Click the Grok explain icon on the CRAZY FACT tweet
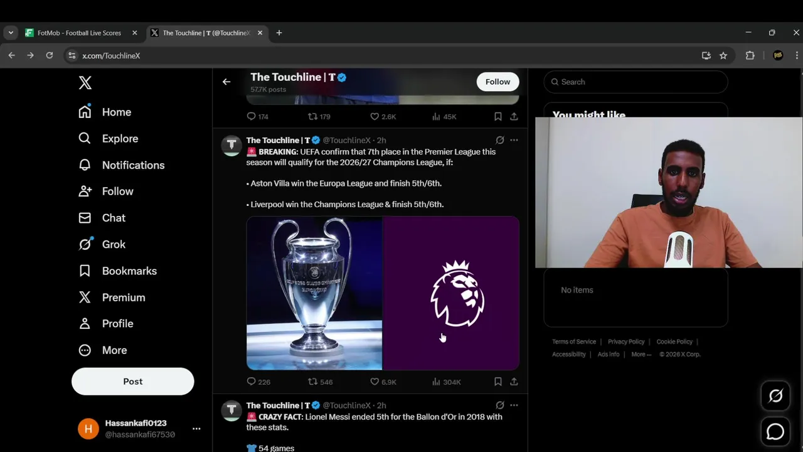The width and height of the screenshot is (803, 452). click(x=500, y=406)
